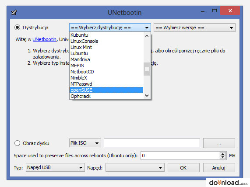Choose Ophcrack from the distribution list
Screen dimensions: 250x187
(106, 96)
